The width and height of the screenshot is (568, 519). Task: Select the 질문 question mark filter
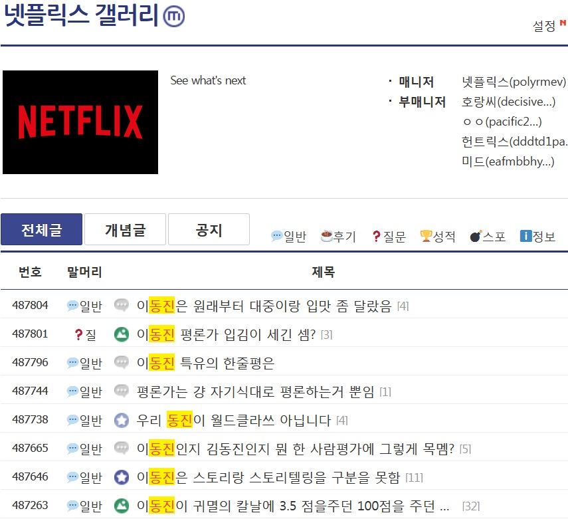376,237
